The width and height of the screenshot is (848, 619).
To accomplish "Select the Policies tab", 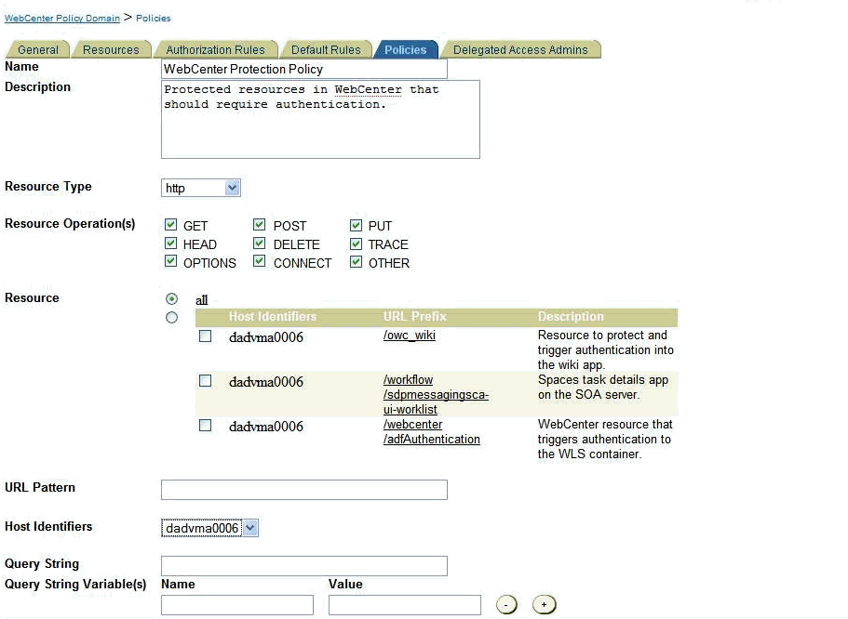I will coord(406,49).
